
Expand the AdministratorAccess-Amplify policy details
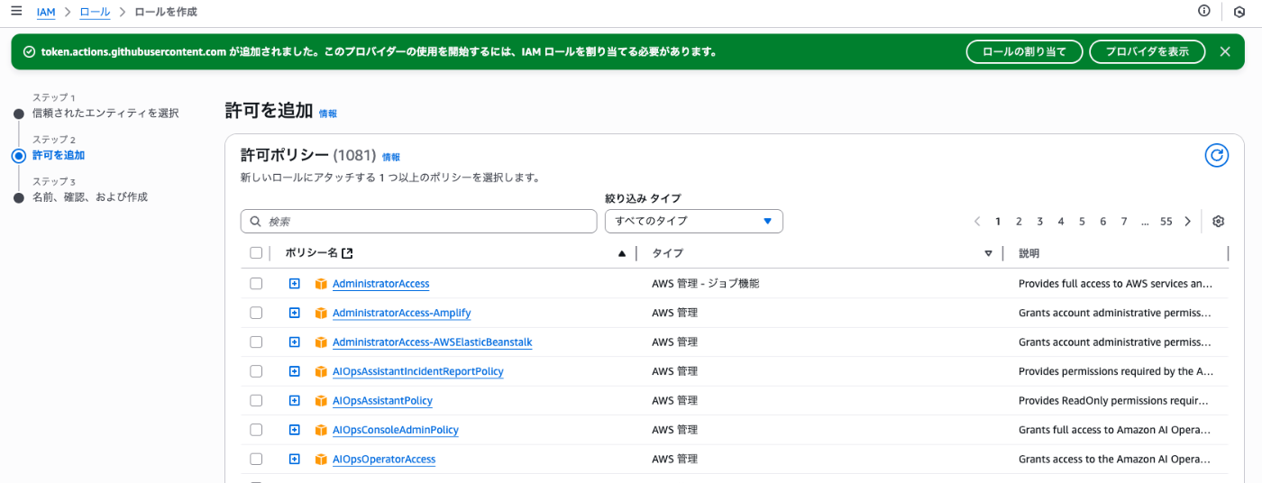[x=294, y=314]
